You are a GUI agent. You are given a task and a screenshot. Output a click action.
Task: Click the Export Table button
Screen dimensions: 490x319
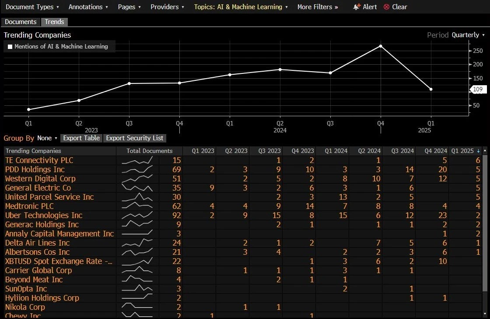(81, 138)
